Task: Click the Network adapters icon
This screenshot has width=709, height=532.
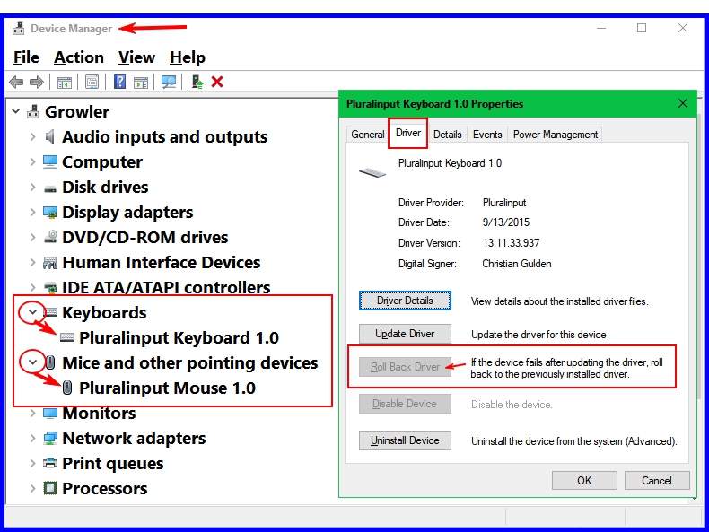Action: pos(49,438)
